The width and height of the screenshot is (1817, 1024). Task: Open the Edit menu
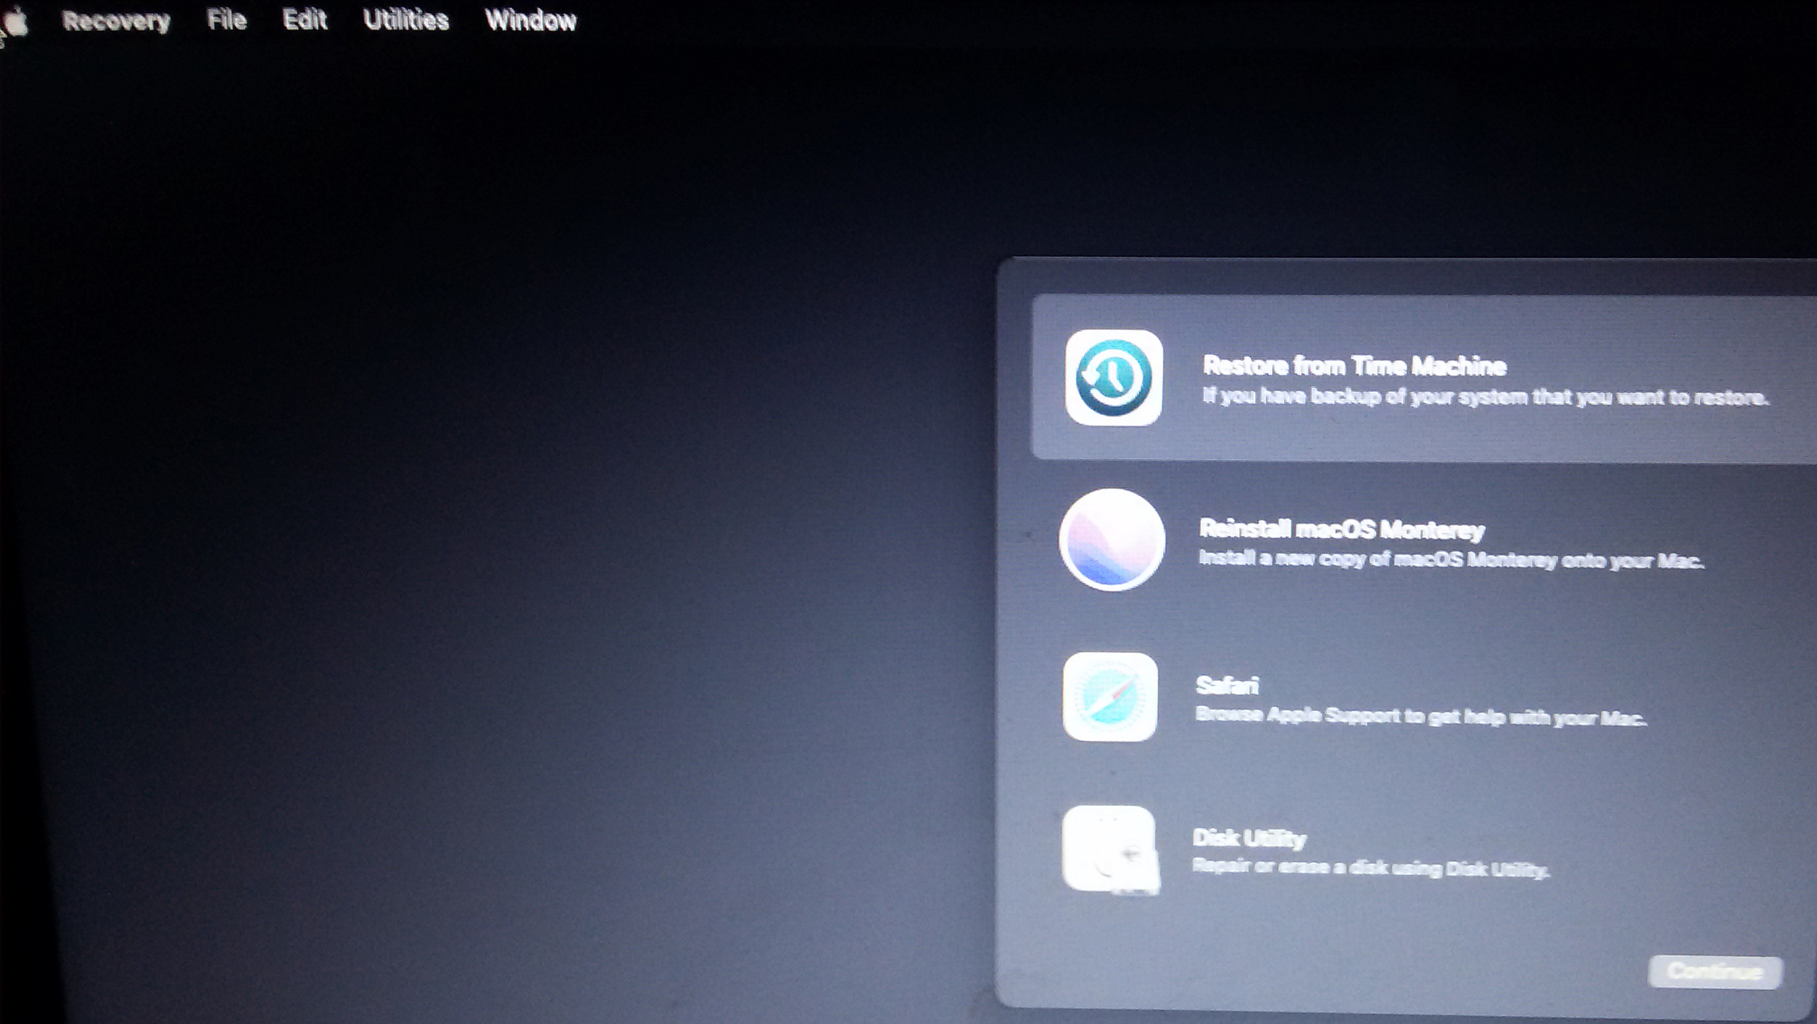304,20
